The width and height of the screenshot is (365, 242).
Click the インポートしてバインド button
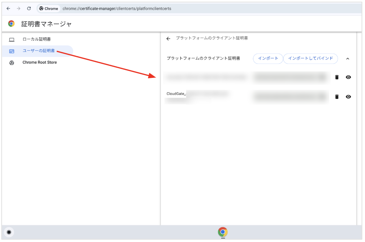(310, 58)
